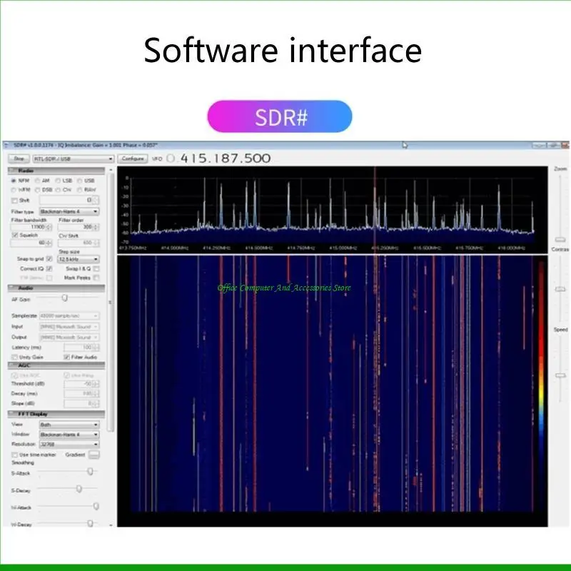Open the Gradient color editor
The image size is (571, 571).
click(x=95, y=455)
